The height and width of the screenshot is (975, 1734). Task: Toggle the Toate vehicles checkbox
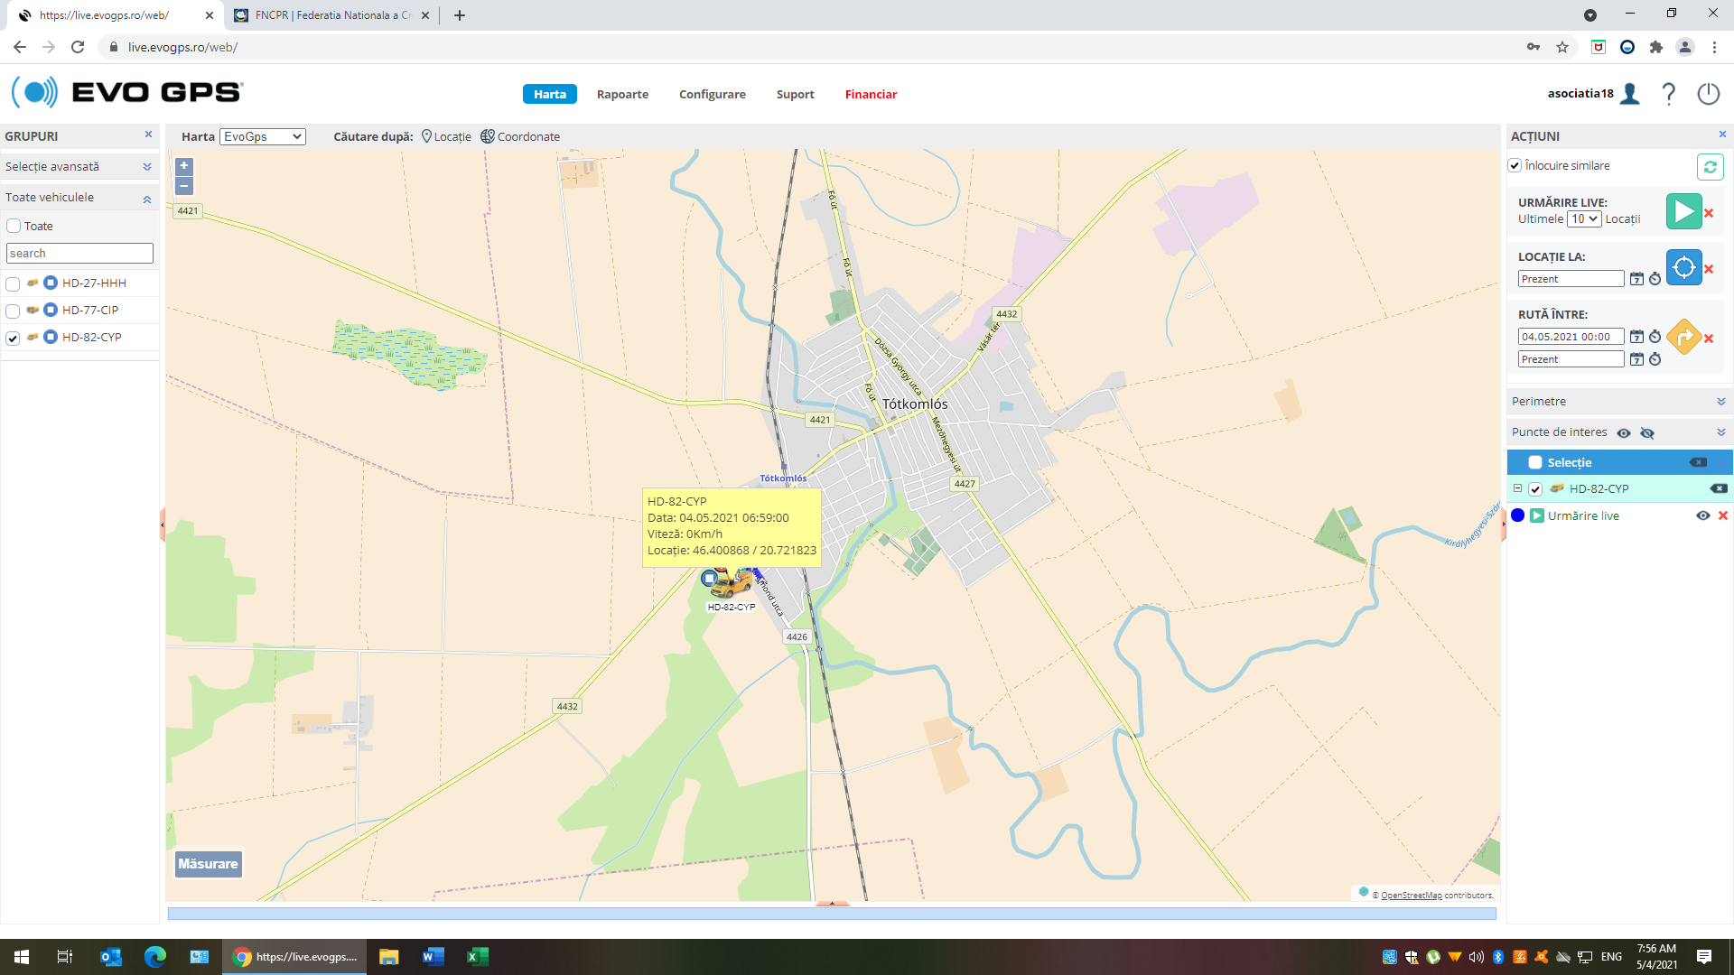click(x=14, y=226)
